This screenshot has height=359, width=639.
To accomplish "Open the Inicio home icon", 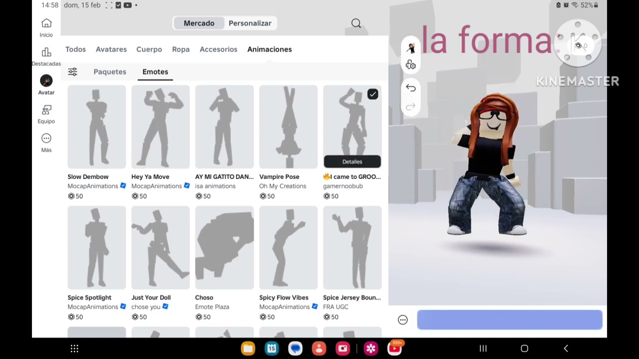I will [x=46, y=23].
